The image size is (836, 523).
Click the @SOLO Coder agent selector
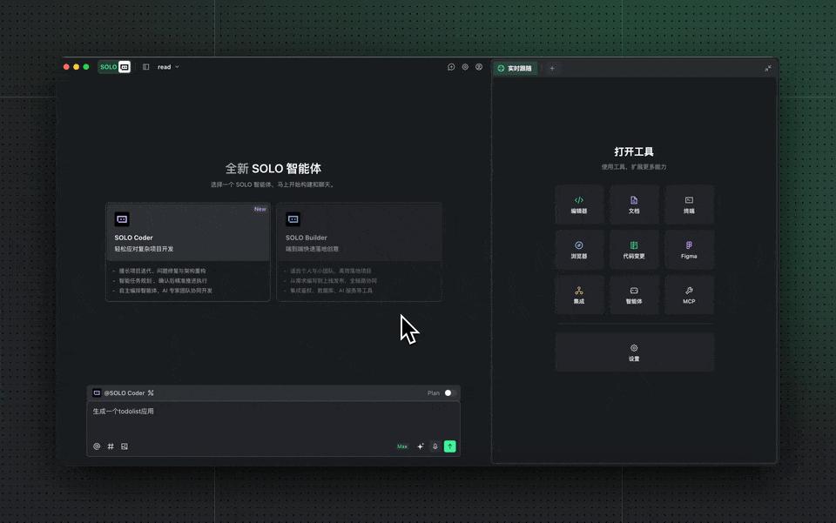(x=124, y=393)
